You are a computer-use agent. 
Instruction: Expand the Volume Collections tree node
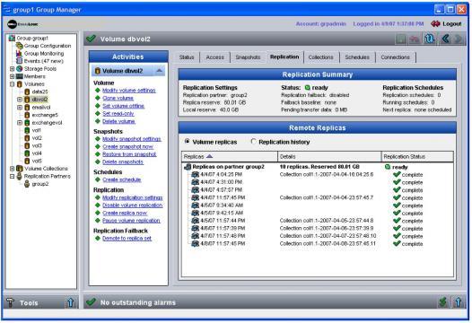(x=12, y=169)
